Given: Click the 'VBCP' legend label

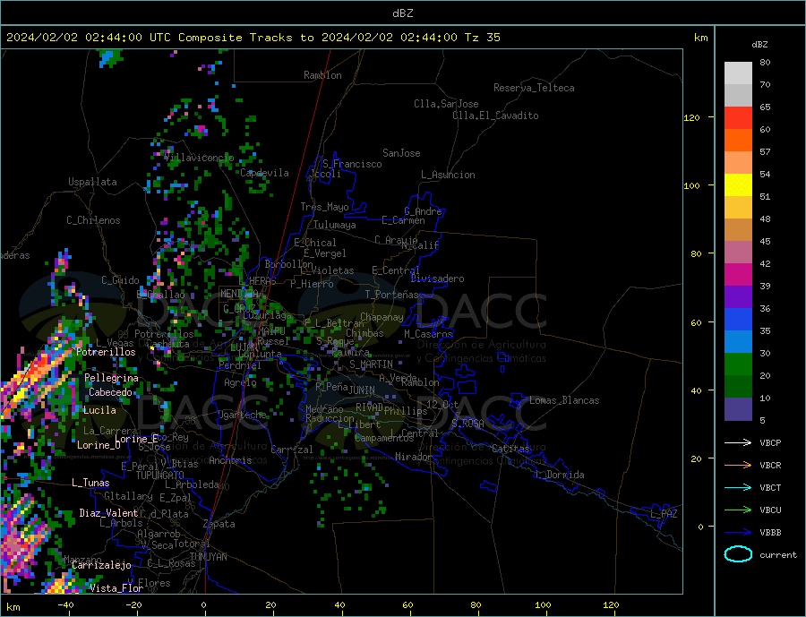Looking at the screenshot, I should point(770,442).
